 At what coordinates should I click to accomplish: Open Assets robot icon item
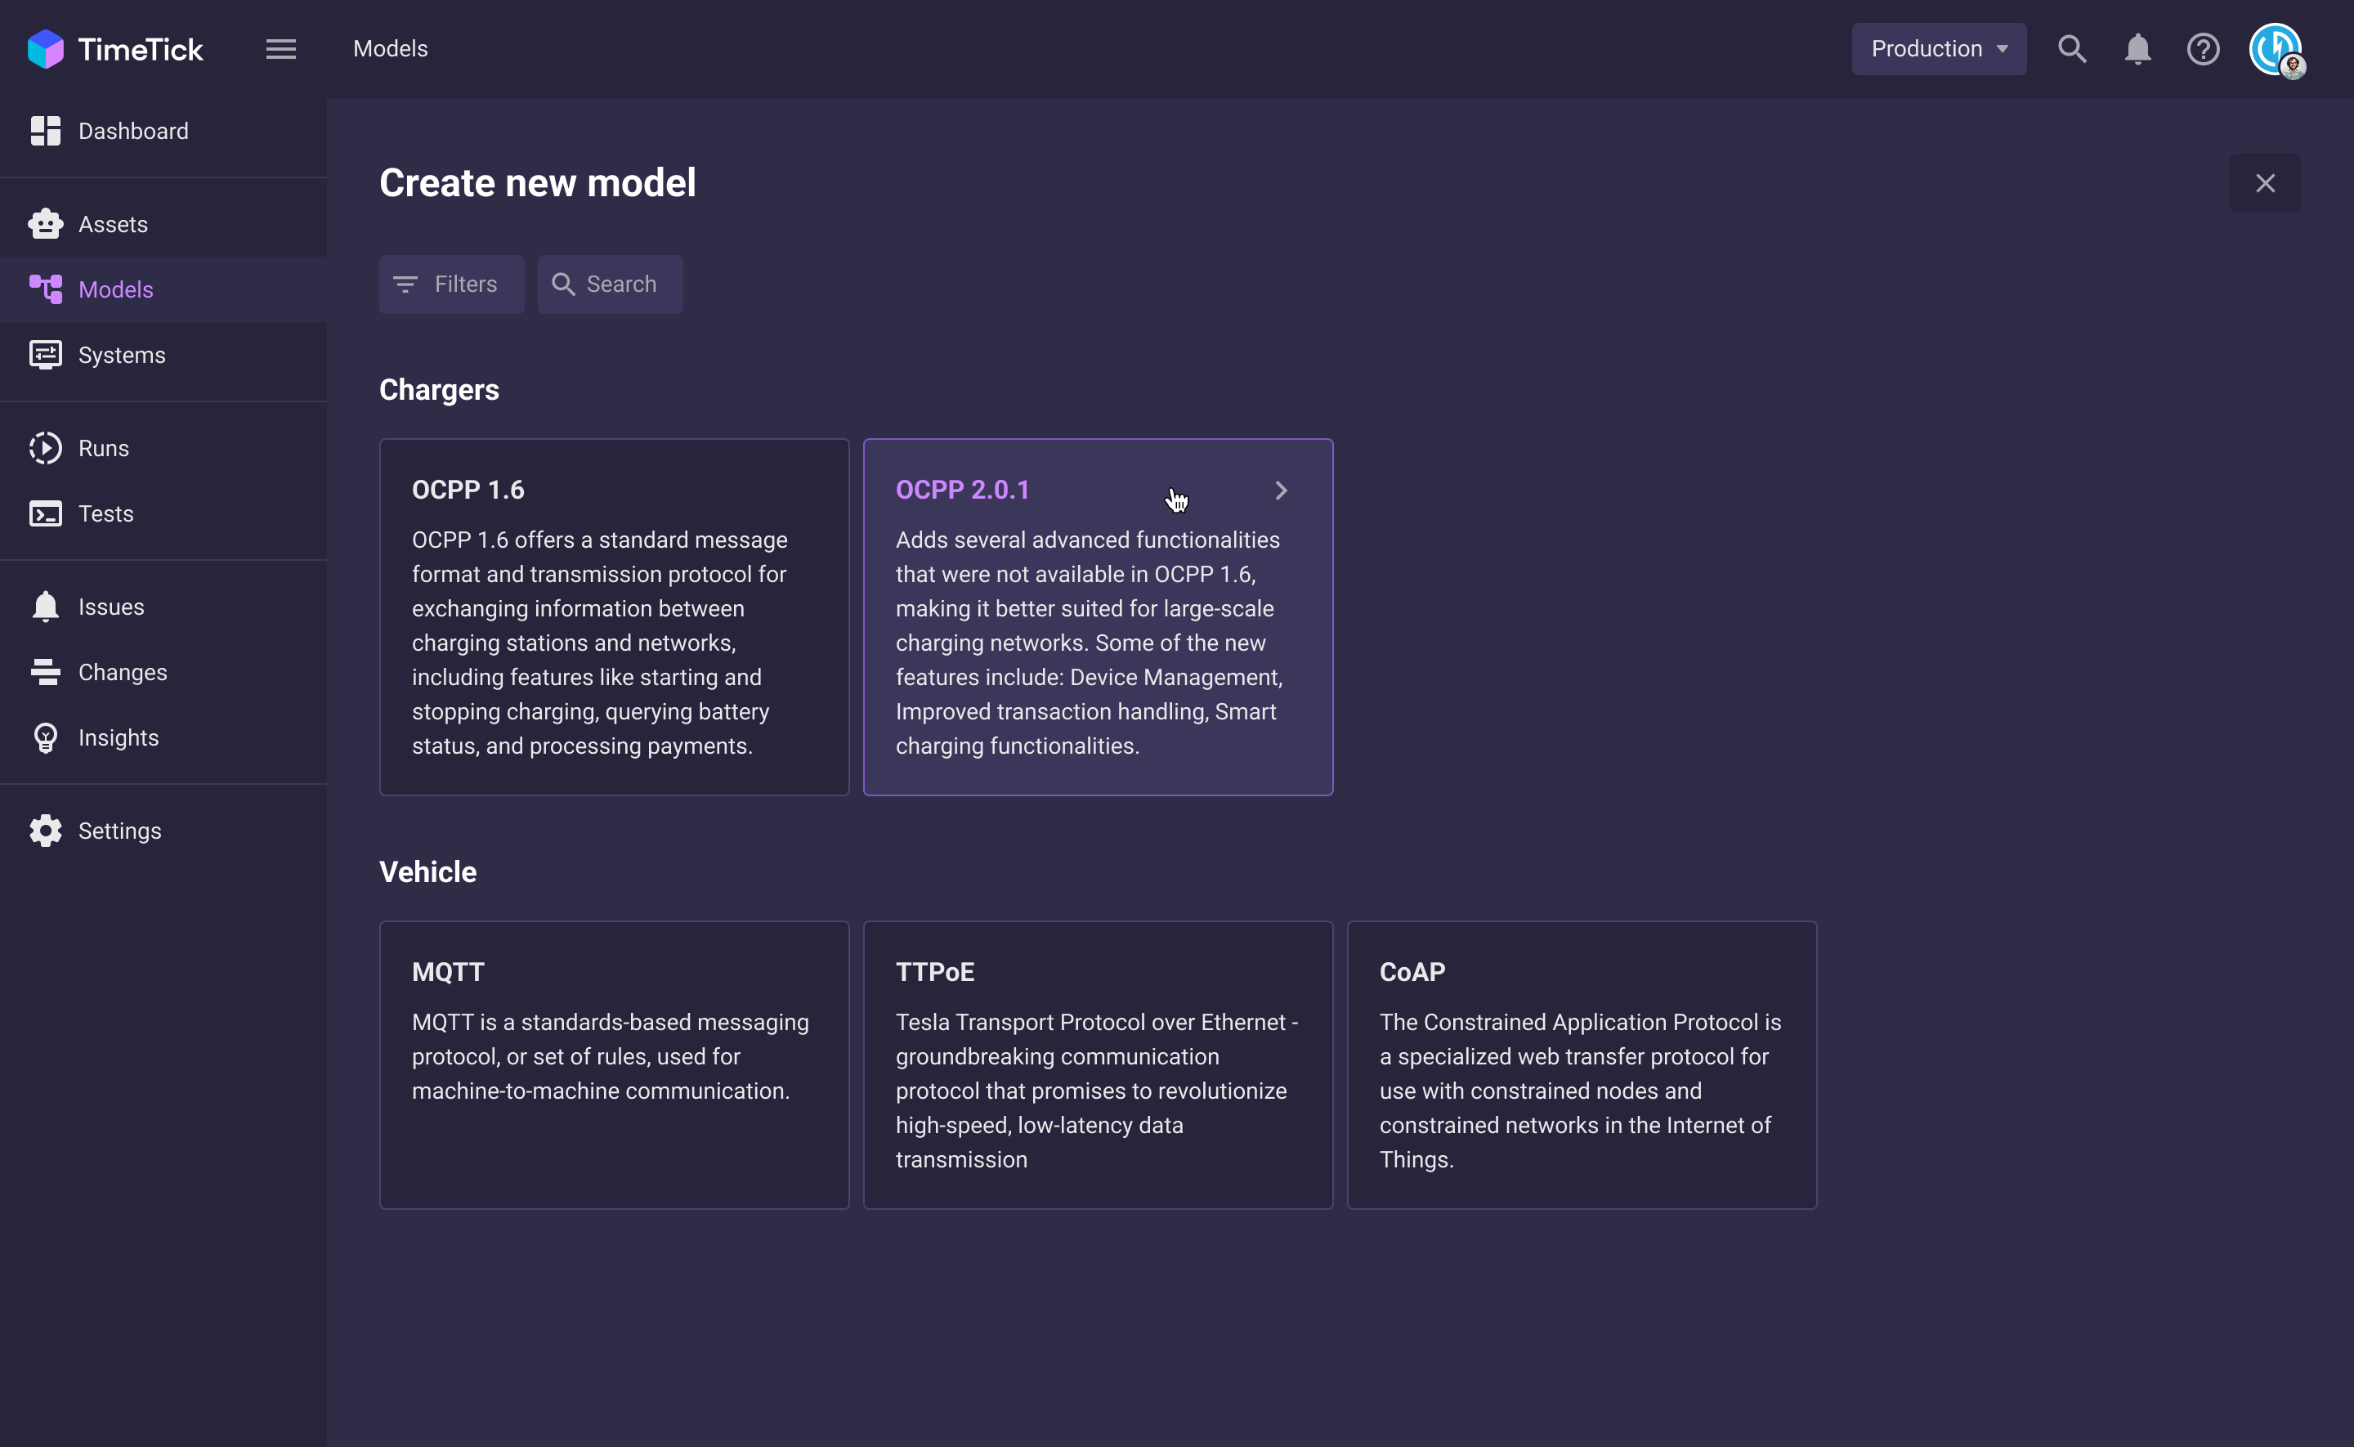(113, 224)
